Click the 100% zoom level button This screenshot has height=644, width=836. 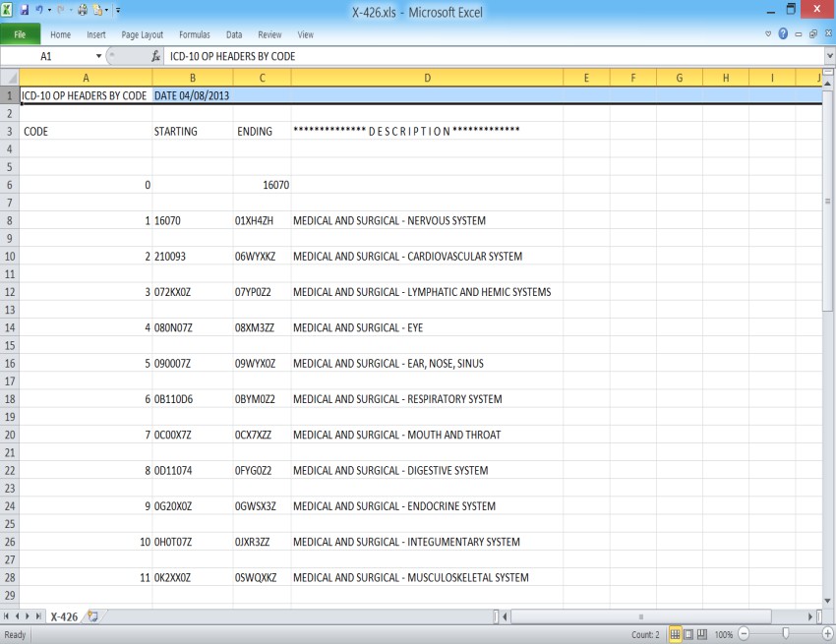(724, 634)
